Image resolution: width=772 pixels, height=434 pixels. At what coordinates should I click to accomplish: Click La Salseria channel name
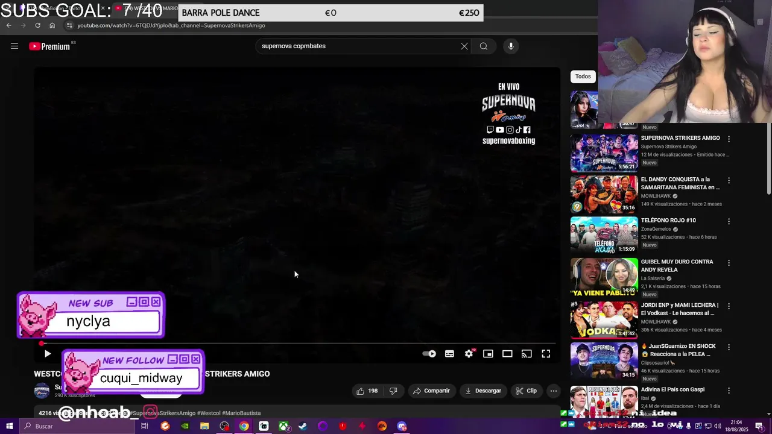[653, 278]
